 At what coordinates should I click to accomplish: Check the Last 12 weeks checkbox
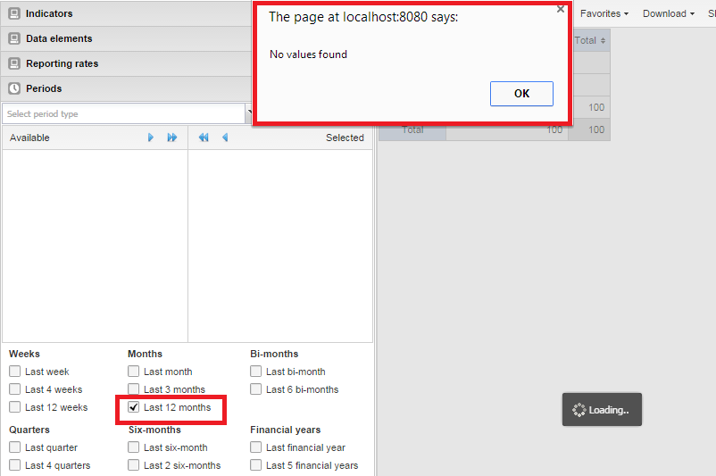pyautogui.click(x=15, y=406)
